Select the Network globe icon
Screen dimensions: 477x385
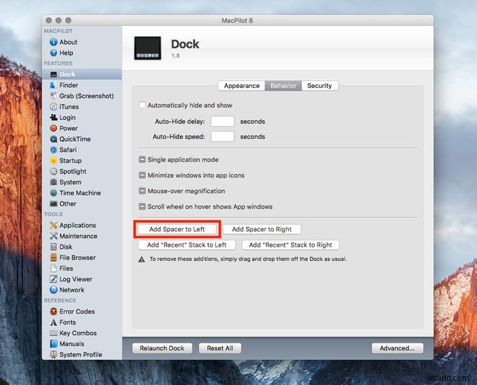tap(54, 290)
